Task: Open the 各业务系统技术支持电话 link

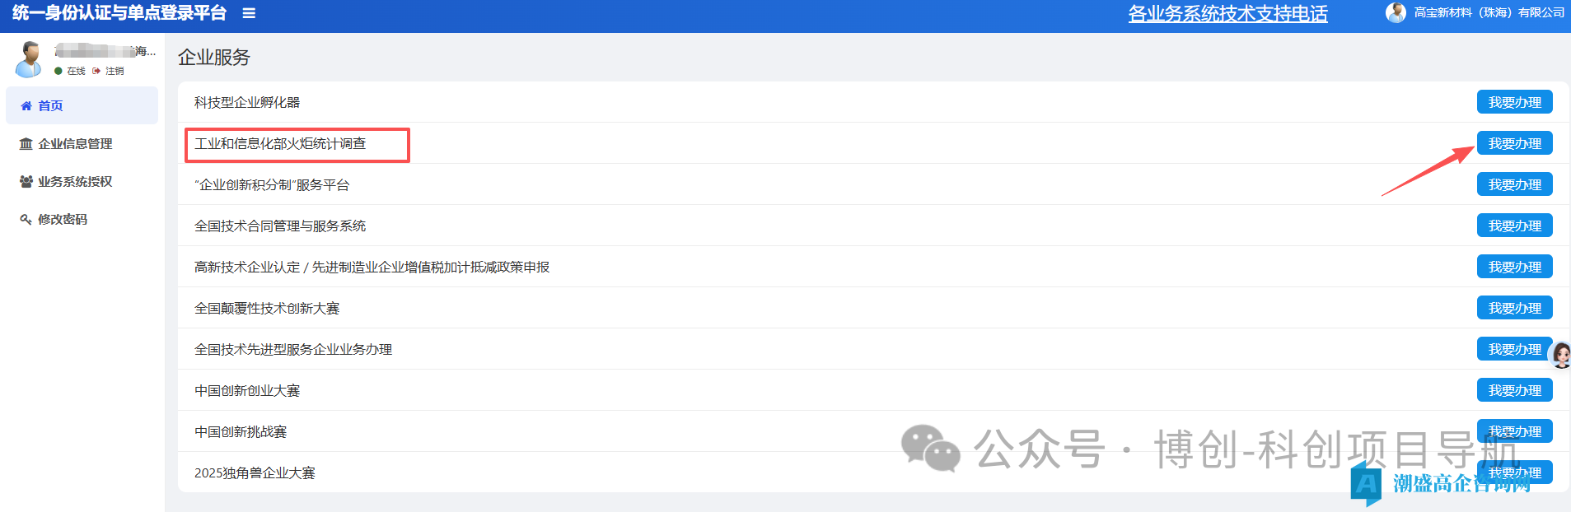Action: [x=1227, y=14]
